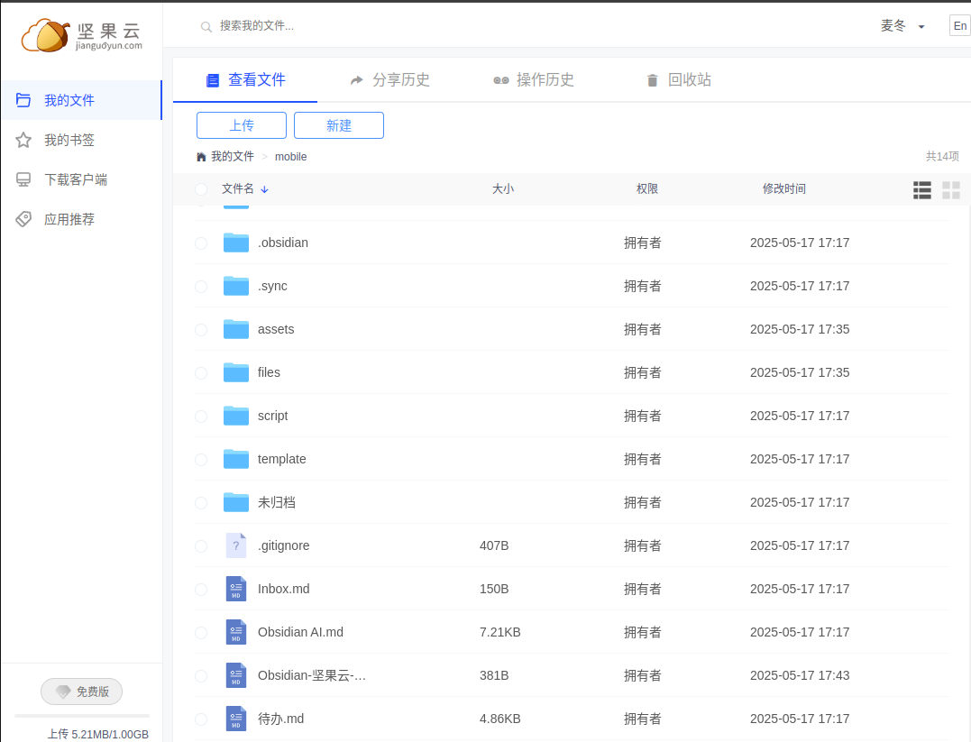
Task: Switch language with the En selector
Action: pyautogui.click(x=959, y=26)
